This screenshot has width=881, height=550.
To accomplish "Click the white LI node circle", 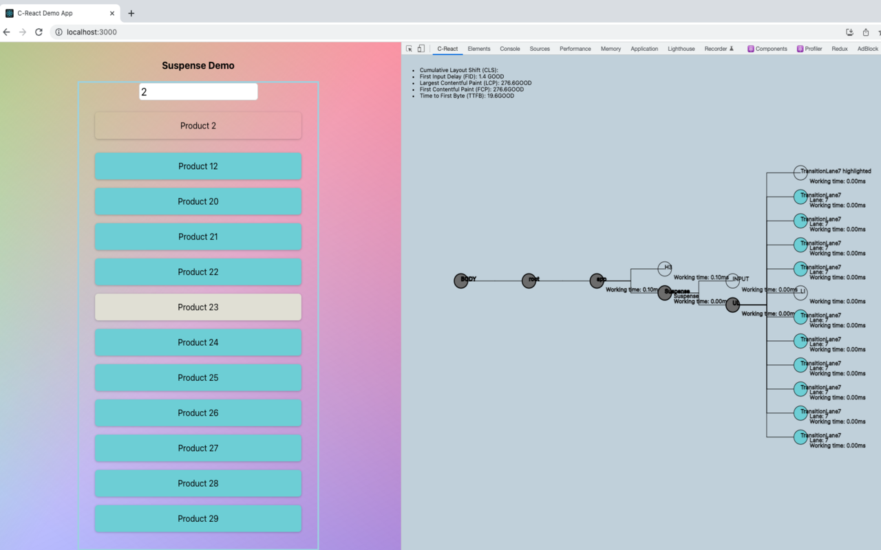I will (x=800, y=293).
